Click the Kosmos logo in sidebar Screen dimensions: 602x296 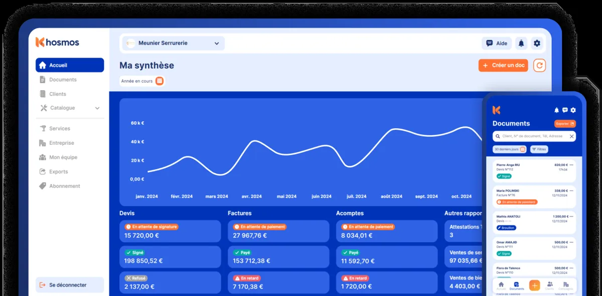[x=57, y=43]
